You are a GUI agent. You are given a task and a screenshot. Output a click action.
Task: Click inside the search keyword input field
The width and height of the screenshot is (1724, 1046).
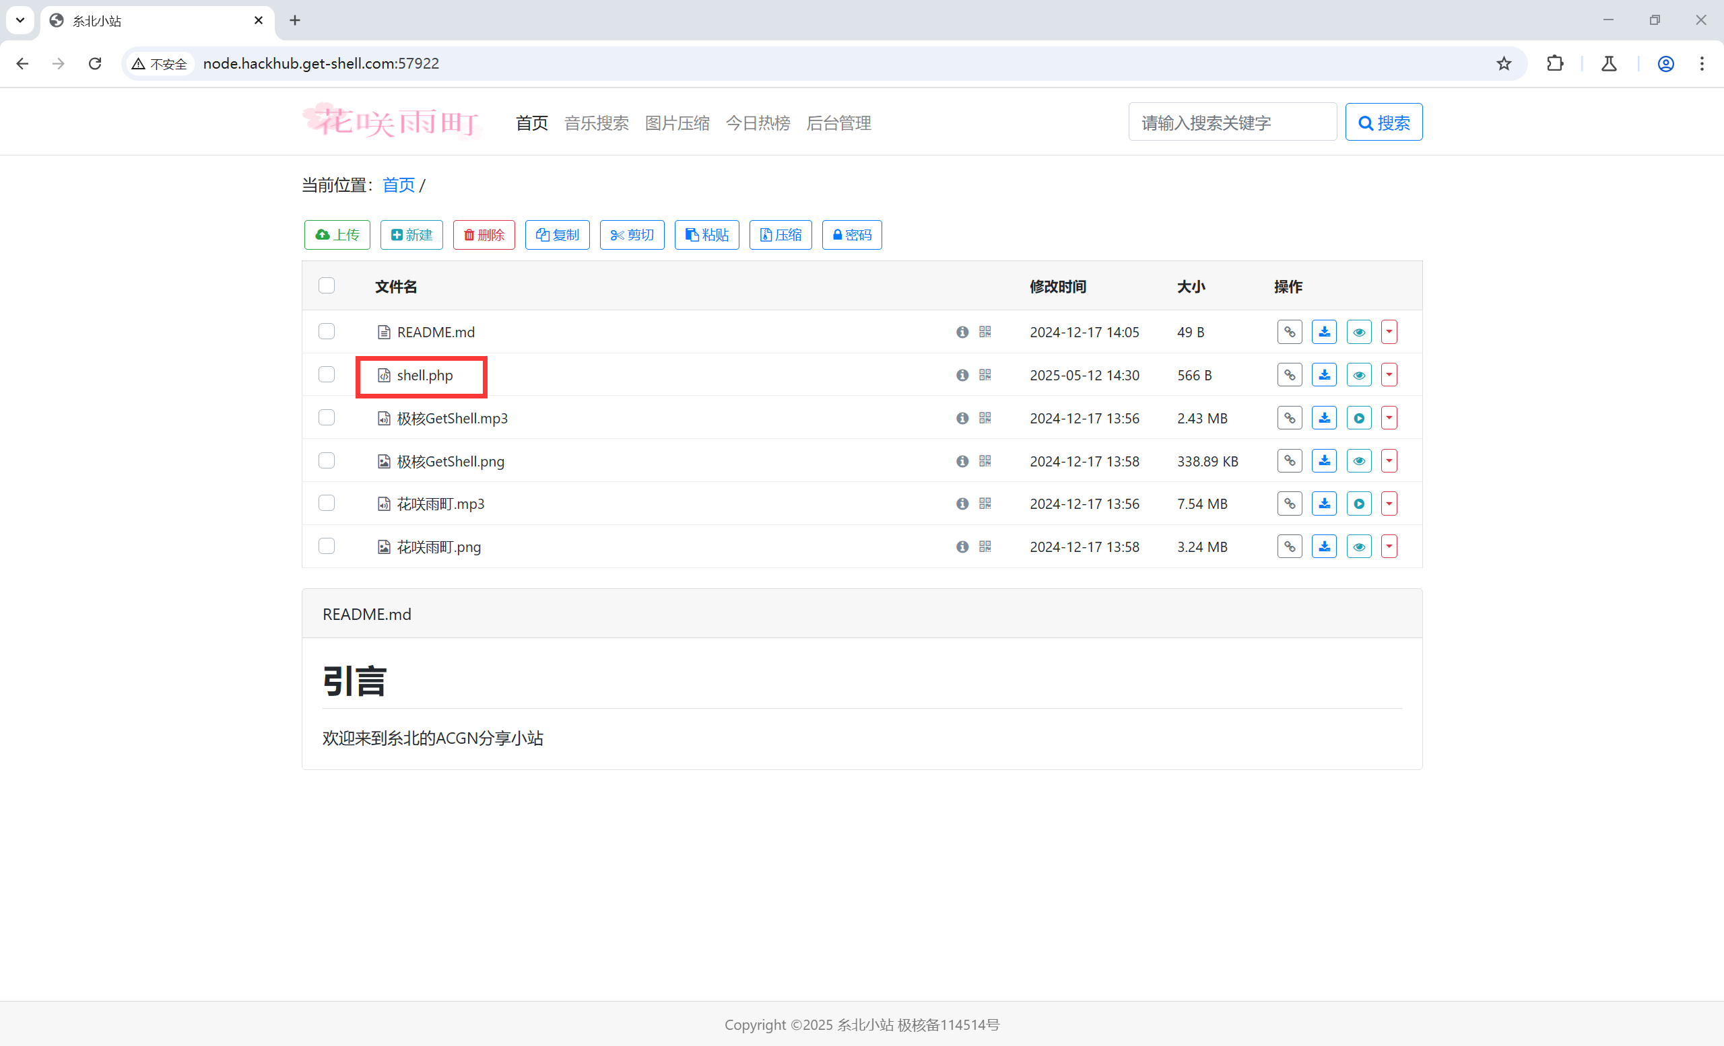(x=1232, y=122)
